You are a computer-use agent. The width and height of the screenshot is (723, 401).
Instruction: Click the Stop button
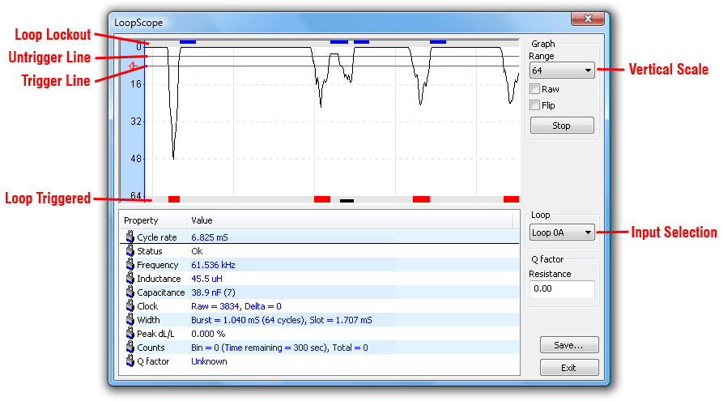pyautogui.click(x=562, y=126)
